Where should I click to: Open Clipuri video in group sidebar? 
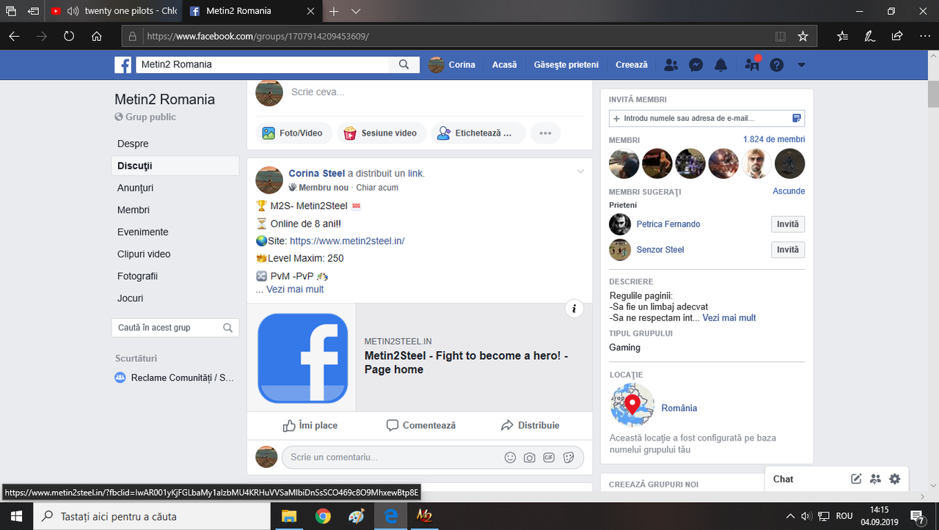point(144,254)
